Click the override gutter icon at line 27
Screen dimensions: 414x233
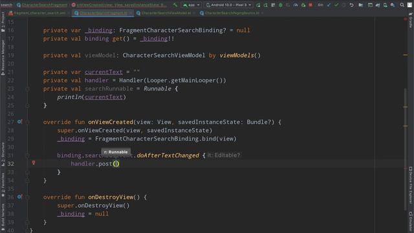pos(20,122)
